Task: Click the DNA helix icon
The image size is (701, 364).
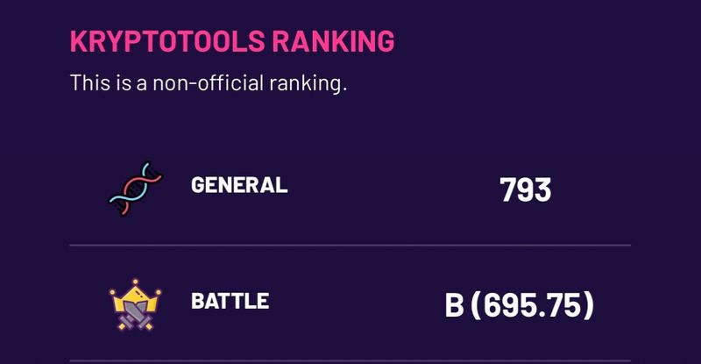Action: click(136, 189)
